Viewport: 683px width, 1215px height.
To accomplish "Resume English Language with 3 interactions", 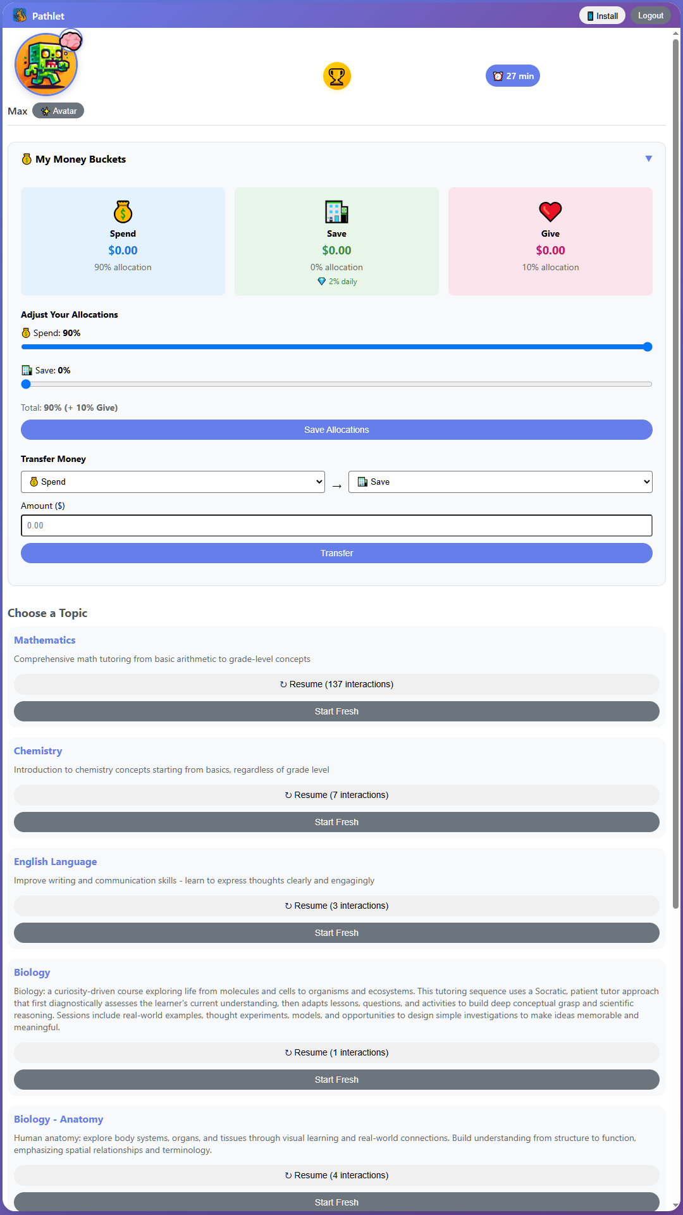I will pos(336,906).
